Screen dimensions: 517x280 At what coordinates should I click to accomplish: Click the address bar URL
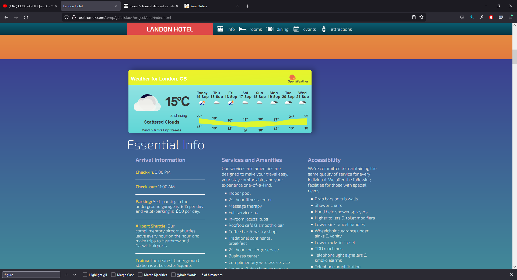pos(125,17)
